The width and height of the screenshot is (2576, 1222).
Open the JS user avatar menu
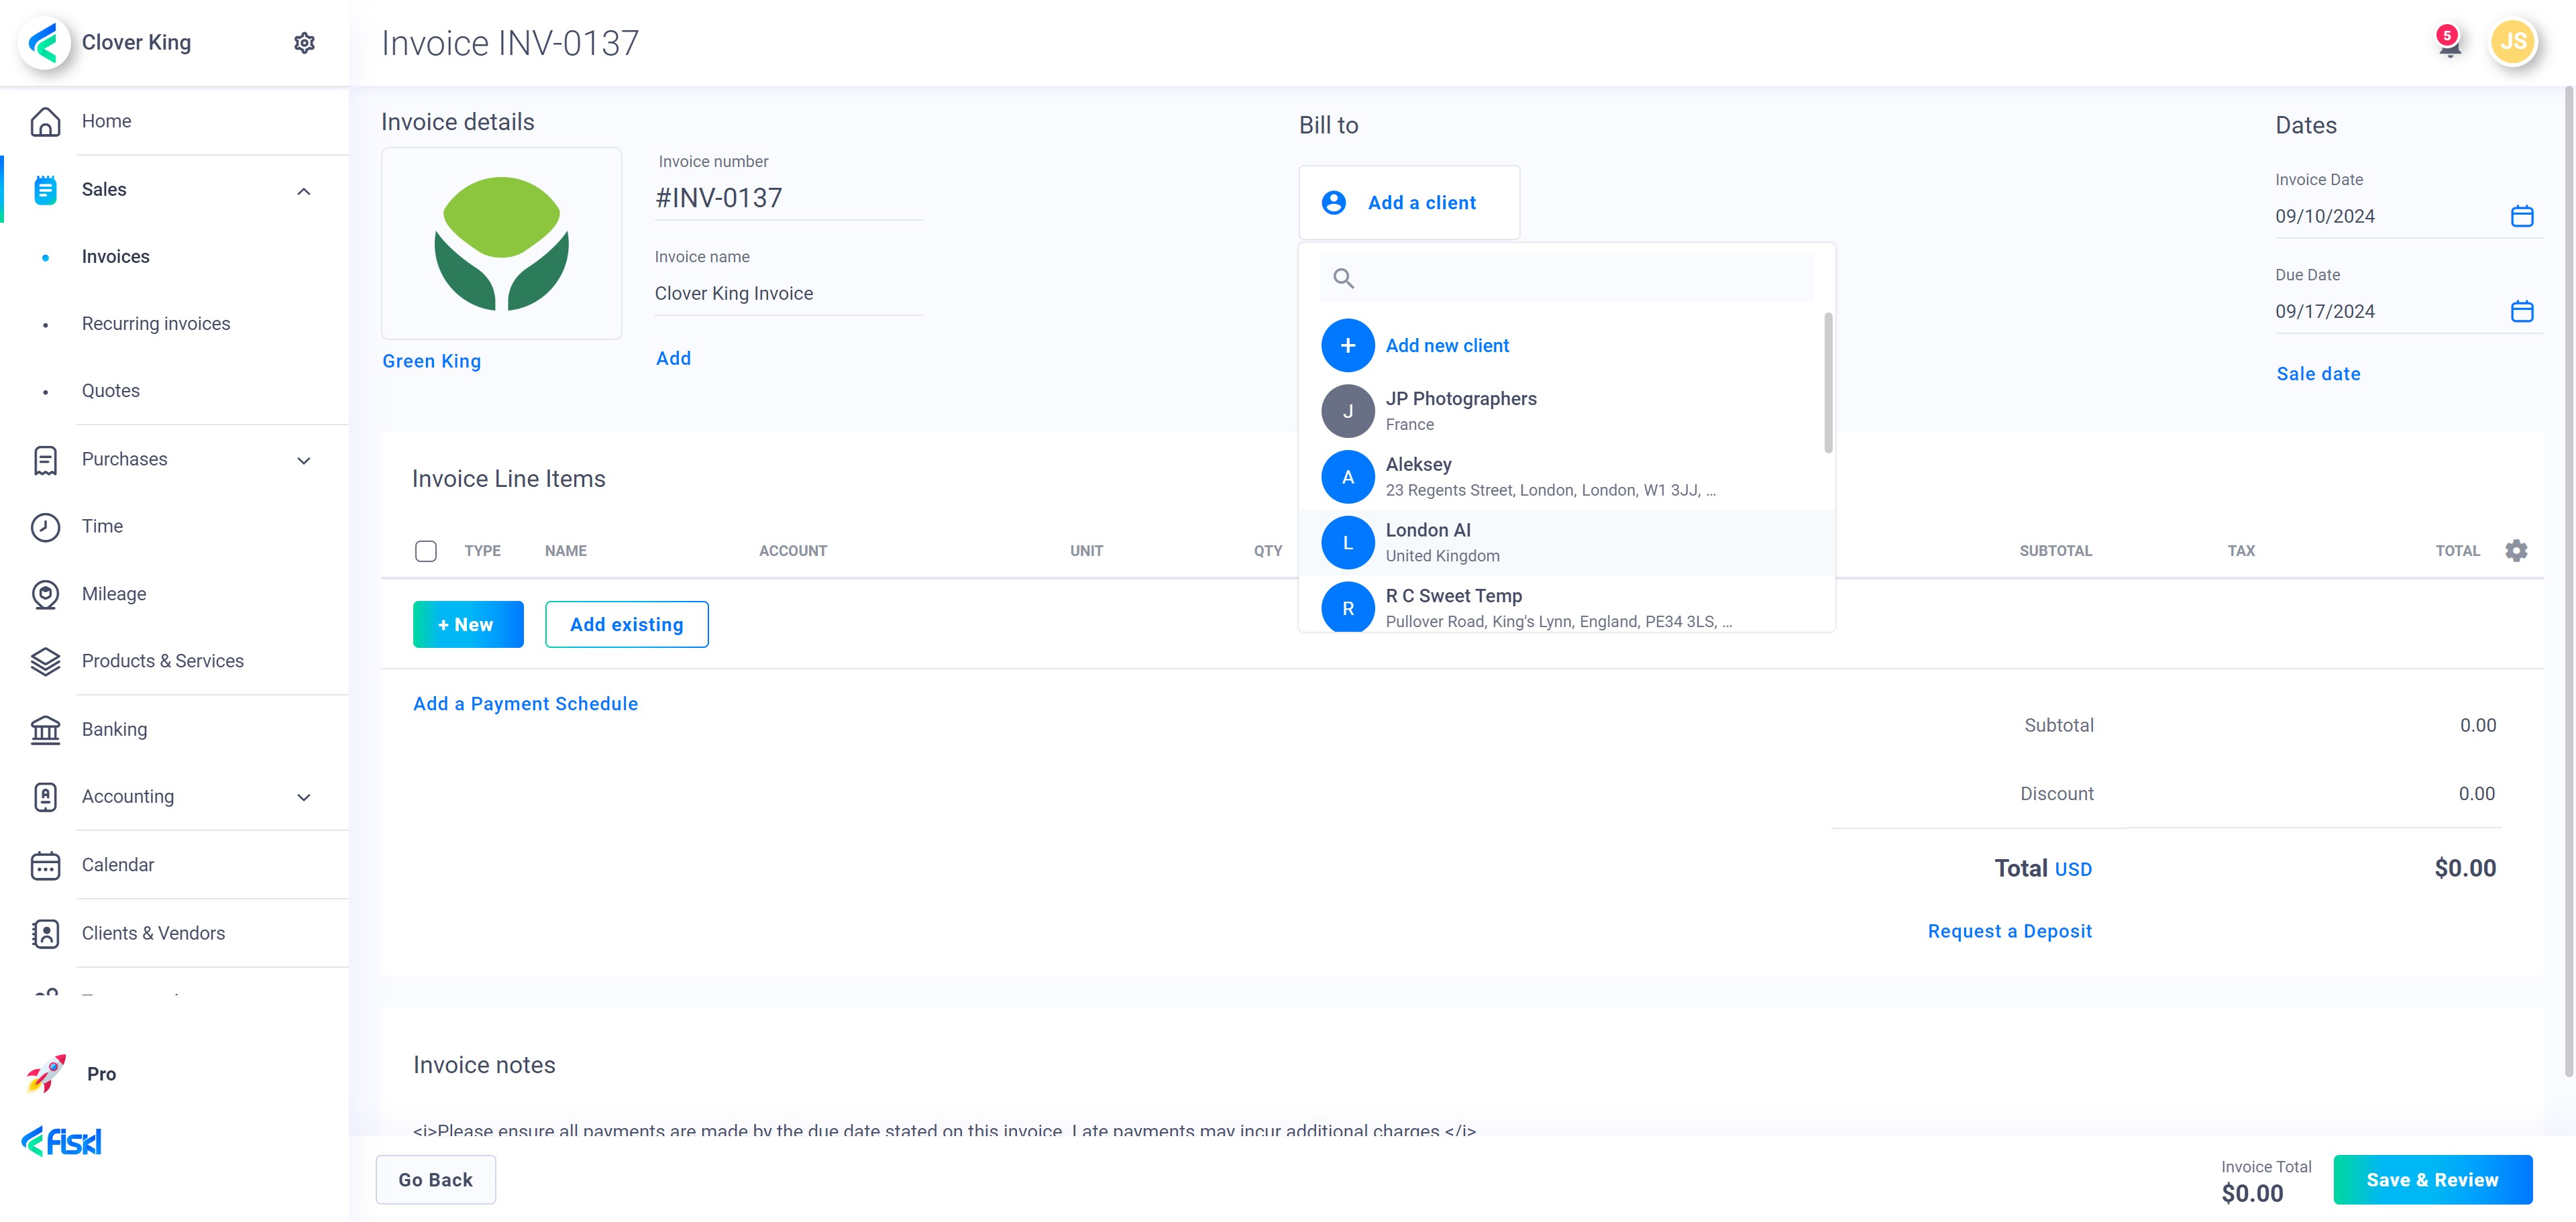click(x=2513, y=42)
